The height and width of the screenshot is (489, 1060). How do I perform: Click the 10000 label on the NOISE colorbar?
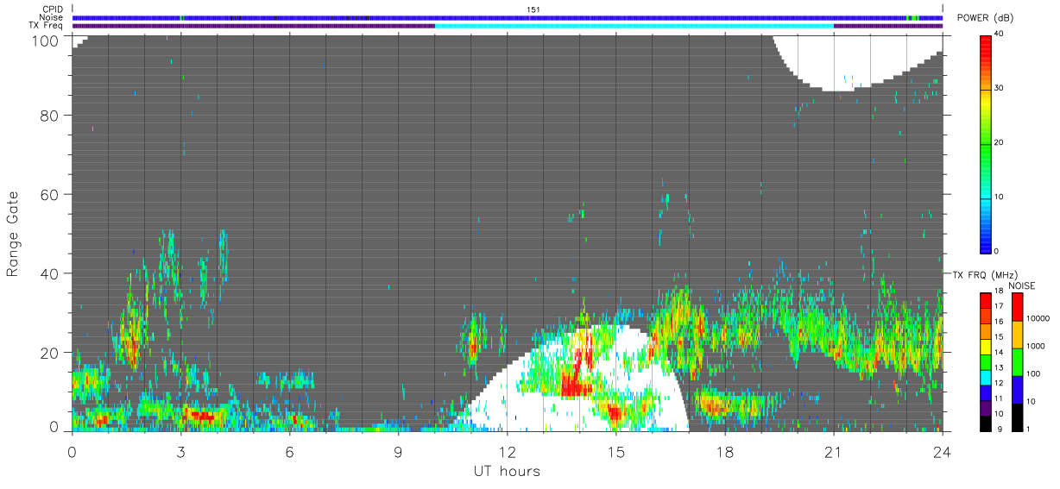pyautogui.click(x=1038, y=319)
